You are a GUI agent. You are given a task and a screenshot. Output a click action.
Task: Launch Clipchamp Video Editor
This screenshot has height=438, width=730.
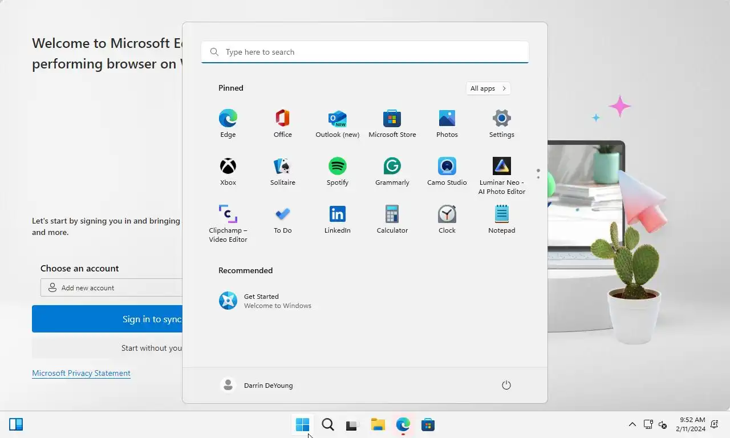[x=228, y=224]
